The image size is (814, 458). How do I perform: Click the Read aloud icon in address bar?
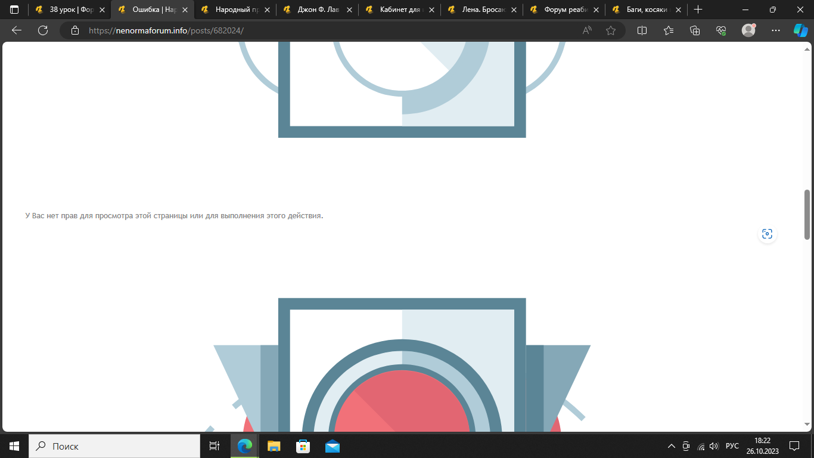pos(587,30)
